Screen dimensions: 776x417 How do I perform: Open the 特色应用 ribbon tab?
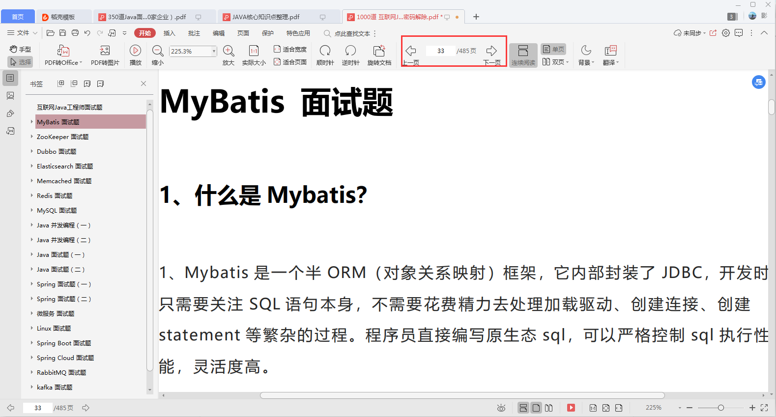[x=298, y=33]
